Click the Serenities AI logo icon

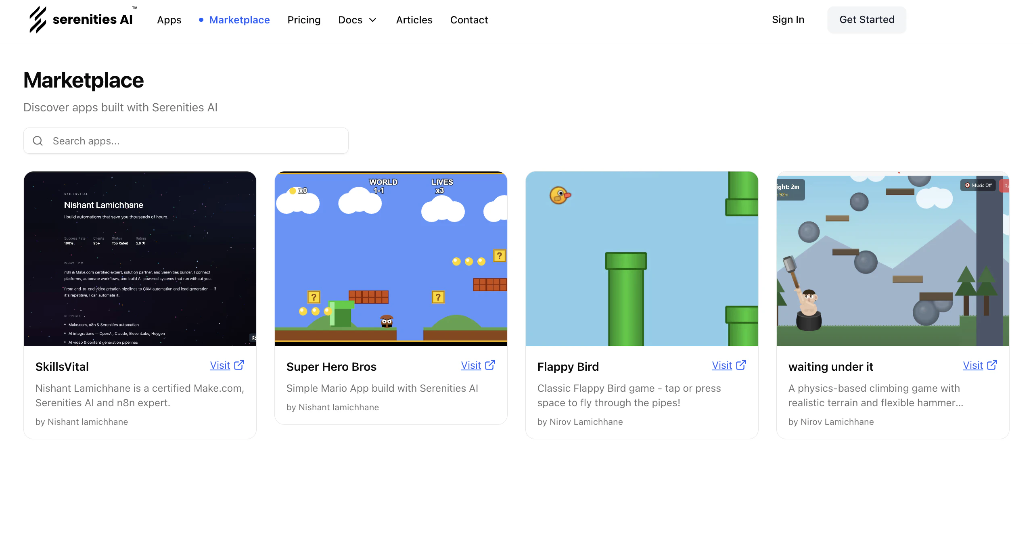pyautogui.click(x=38, y=19)
